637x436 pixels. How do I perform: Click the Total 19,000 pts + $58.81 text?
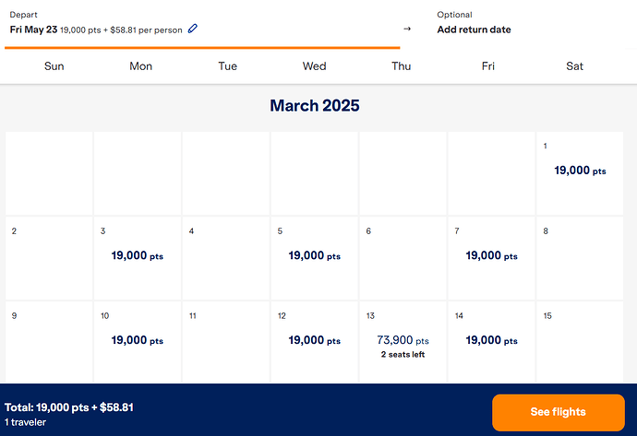point(69,407)
